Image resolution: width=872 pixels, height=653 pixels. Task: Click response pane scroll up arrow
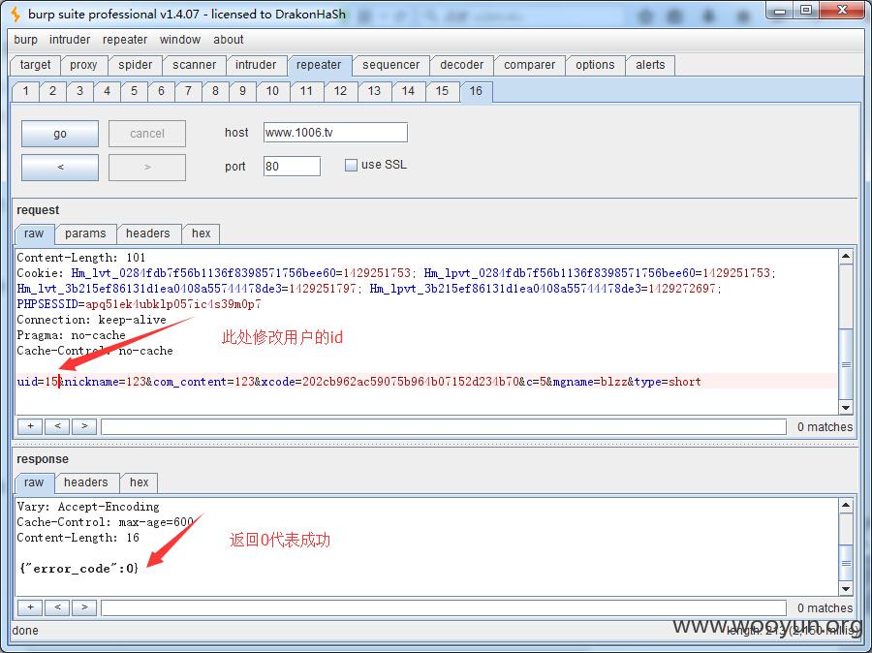[846, 505]
